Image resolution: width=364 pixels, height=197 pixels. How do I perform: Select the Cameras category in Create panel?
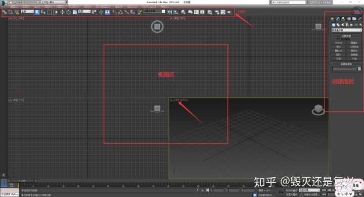(x=347, y=25)
